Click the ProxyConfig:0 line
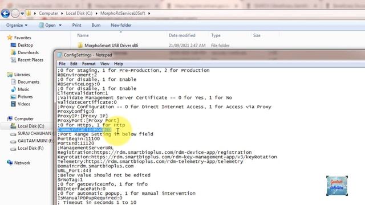 click(x=76, y=112)
